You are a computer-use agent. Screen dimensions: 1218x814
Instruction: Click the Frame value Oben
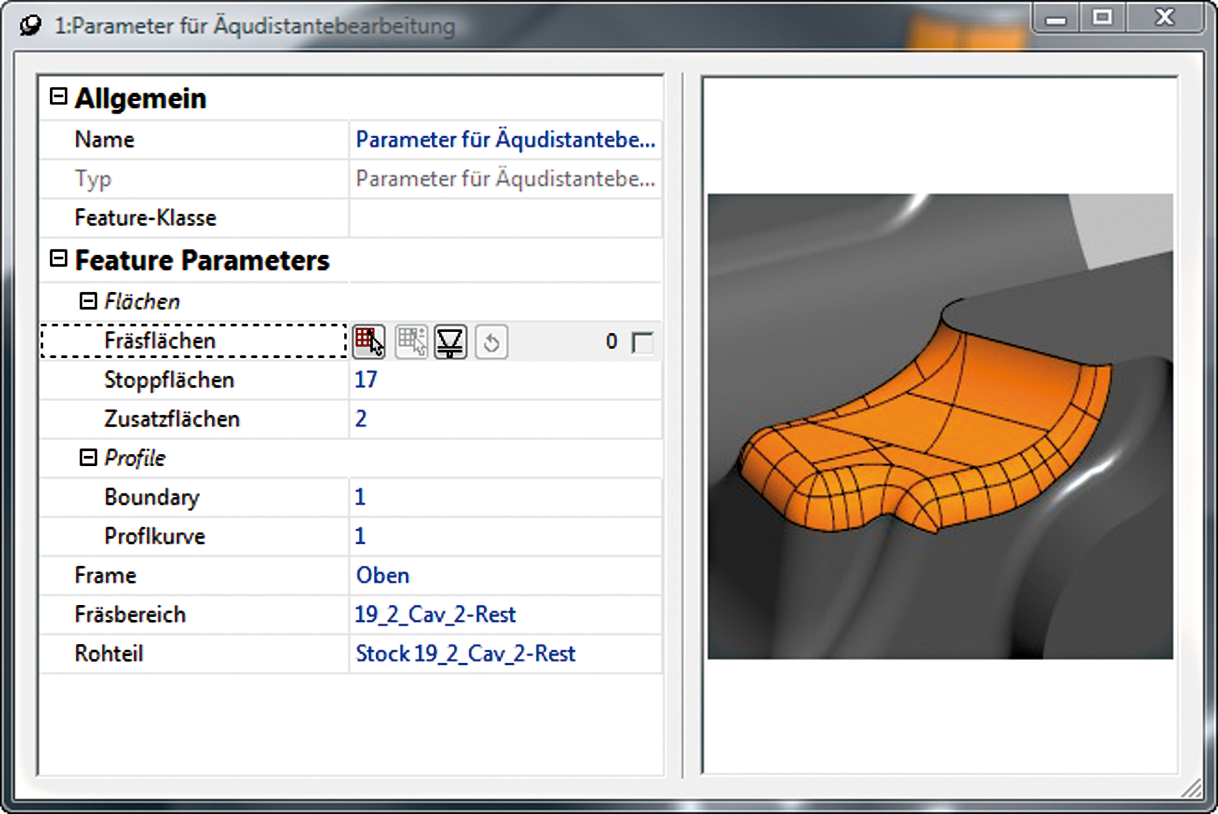click(383, 575)
